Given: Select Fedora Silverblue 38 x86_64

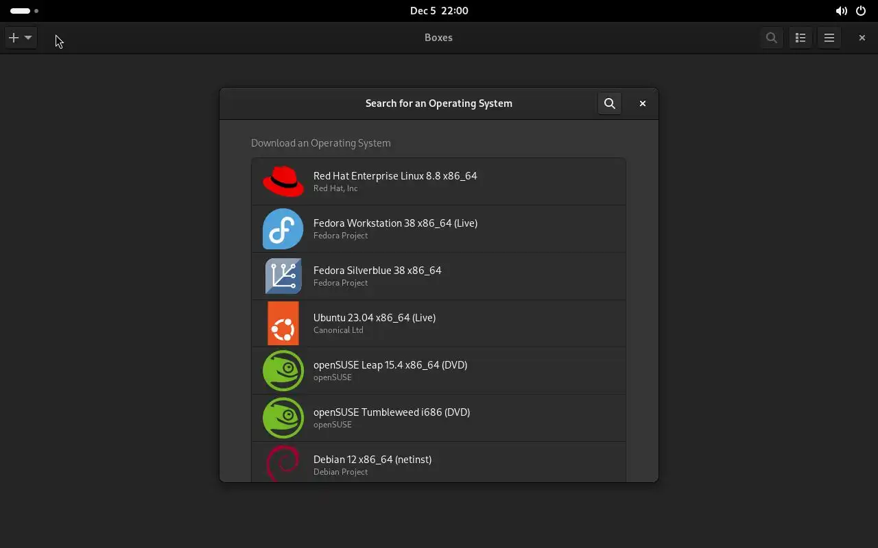Looking at the screenshot, I should pos(438,276).
